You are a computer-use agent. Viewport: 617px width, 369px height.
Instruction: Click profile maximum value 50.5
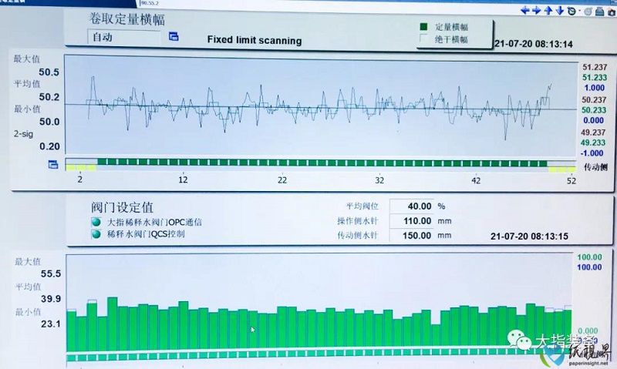pyautogui.click(x=49, y=72)
